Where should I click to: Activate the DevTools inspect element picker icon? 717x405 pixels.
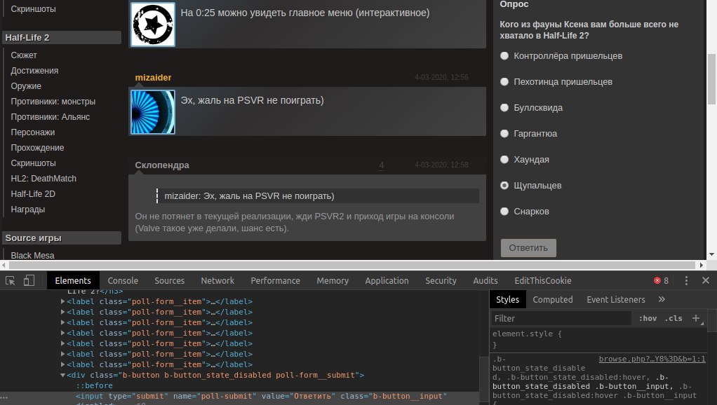click(x=10, y=281)
